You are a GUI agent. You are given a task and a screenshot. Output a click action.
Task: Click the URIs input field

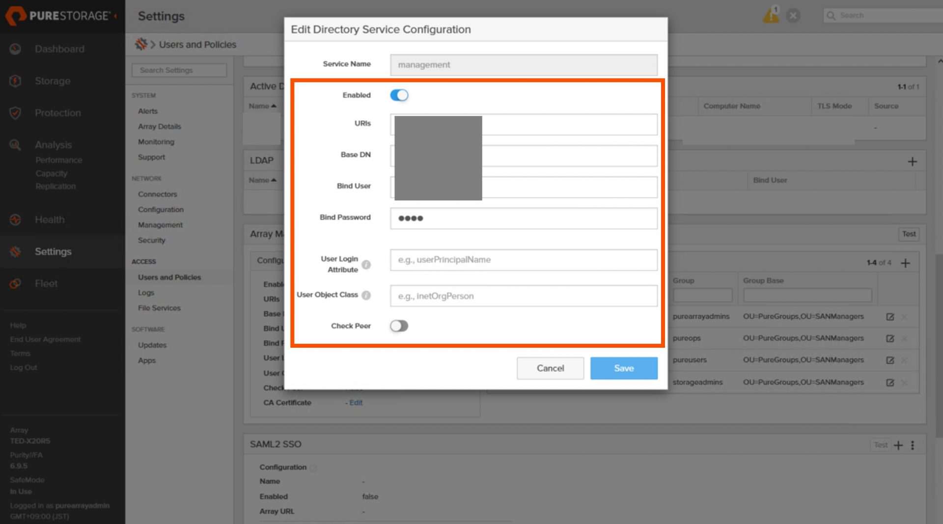(524, 125)
